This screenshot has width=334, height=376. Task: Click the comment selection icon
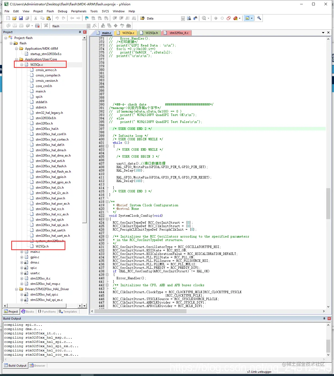[x=128, y=18]
